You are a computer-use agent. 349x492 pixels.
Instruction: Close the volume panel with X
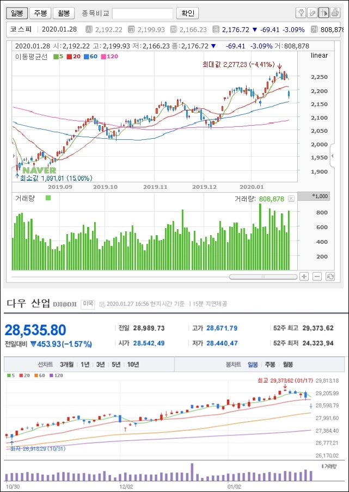(291, 198)
